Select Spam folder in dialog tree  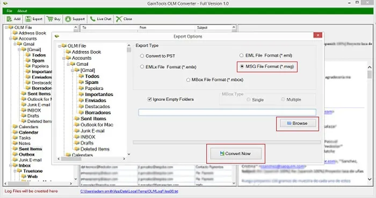[x=92, y=82]
